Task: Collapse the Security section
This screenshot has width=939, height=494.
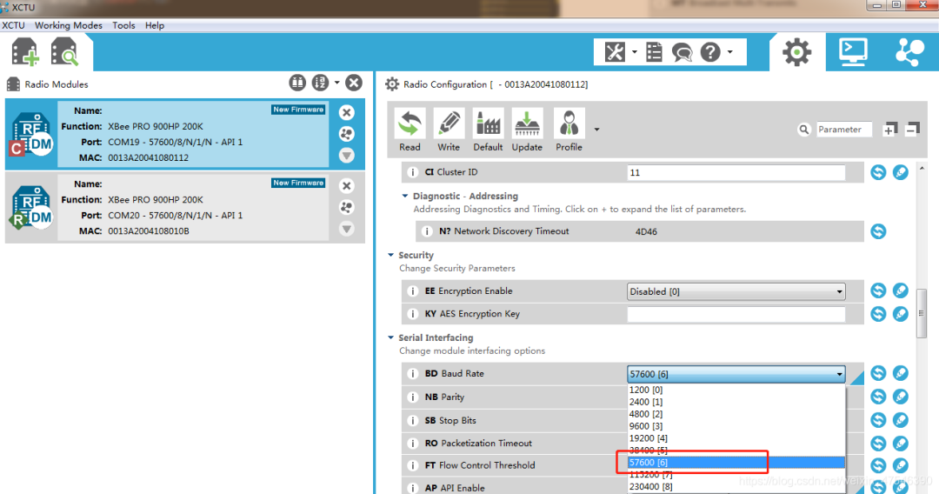Action: [x=390, y=255]
